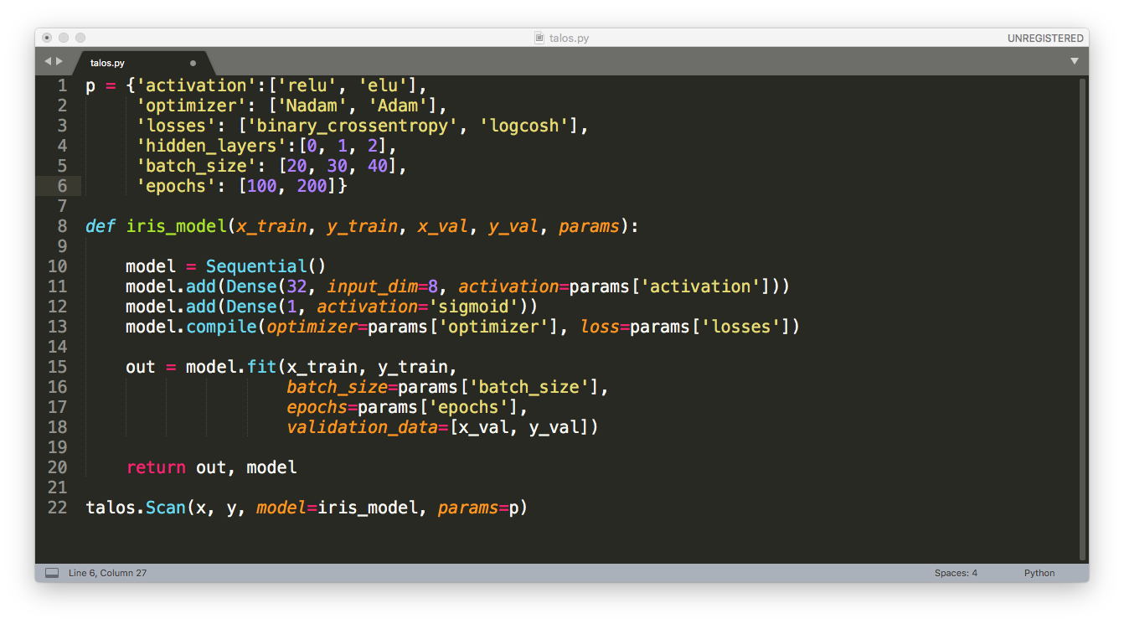The image size is (1124, 624).
Task: Place cursor on the def keyword
Action: 101,226
